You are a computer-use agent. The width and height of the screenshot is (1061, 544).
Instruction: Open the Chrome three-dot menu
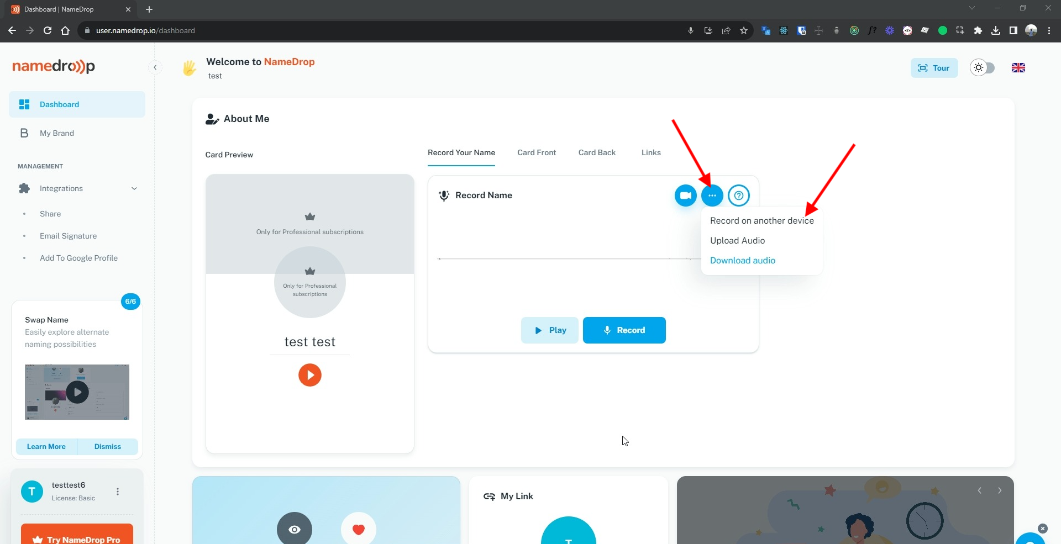[x=1049, y=30]
